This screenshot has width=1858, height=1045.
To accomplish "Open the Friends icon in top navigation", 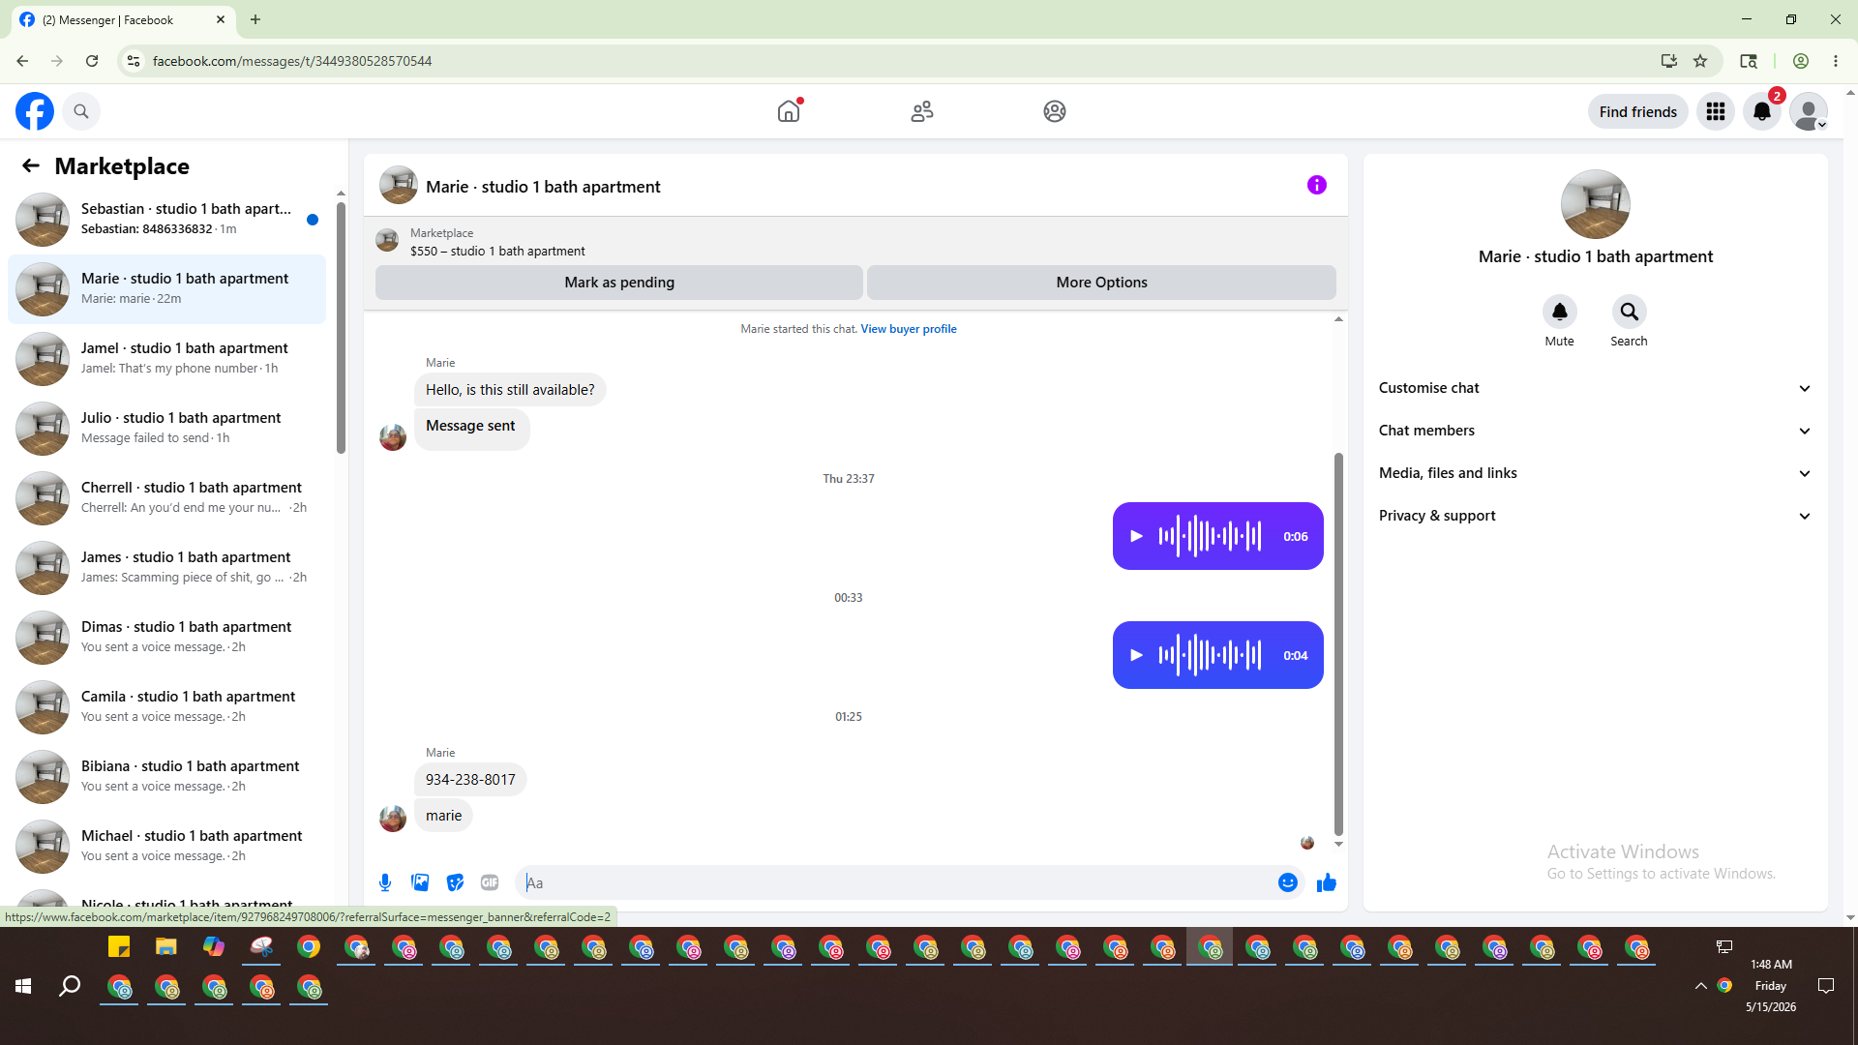I will pos(922,111).
